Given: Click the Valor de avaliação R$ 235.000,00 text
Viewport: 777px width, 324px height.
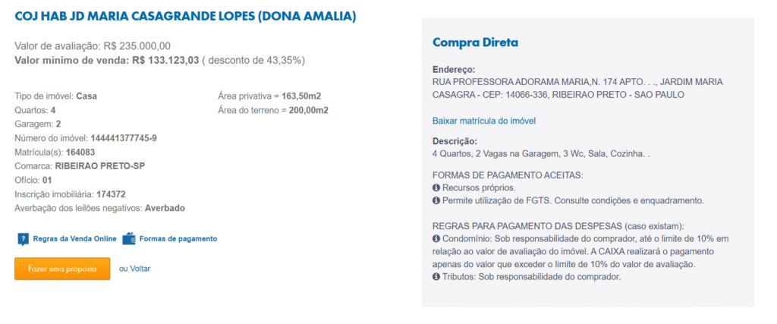Looking at the screenshot, I should point(93,46).
